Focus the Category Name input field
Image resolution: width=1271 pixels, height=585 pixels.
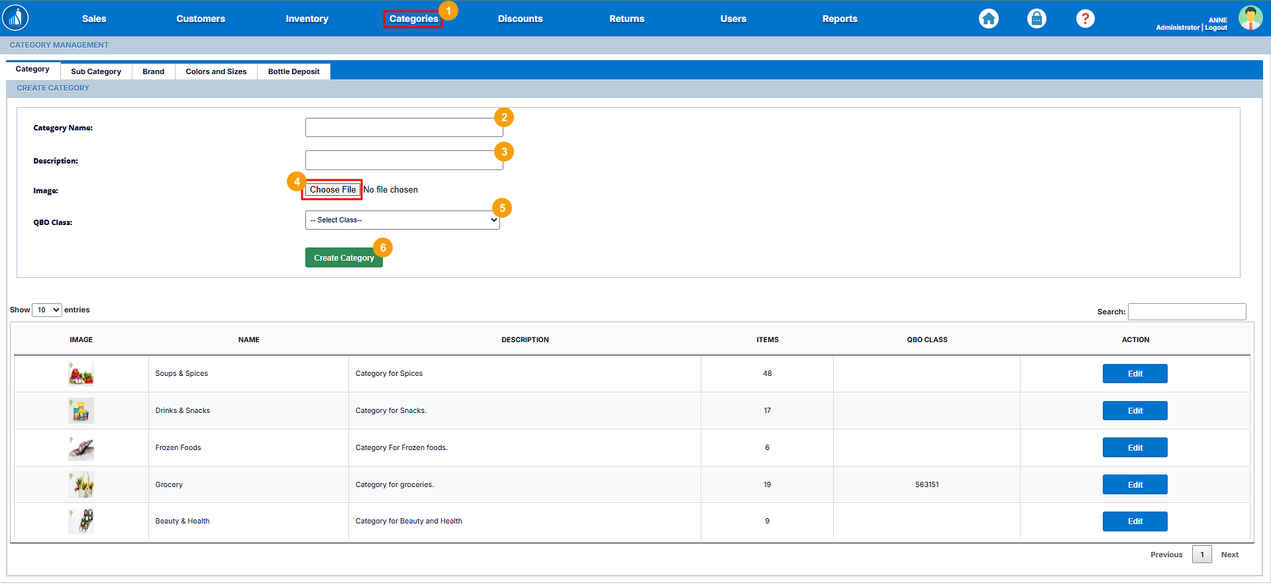[403, 128]
